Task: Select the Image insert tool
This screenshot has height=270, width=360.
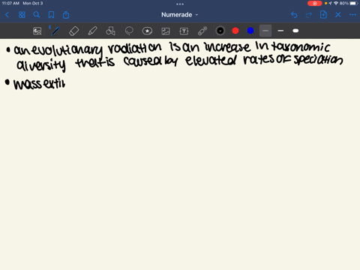Action: (x=166, y=31)
